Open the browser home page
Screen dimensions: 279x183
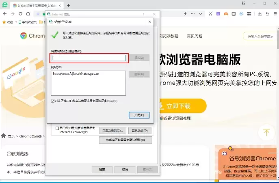point(28,14)
